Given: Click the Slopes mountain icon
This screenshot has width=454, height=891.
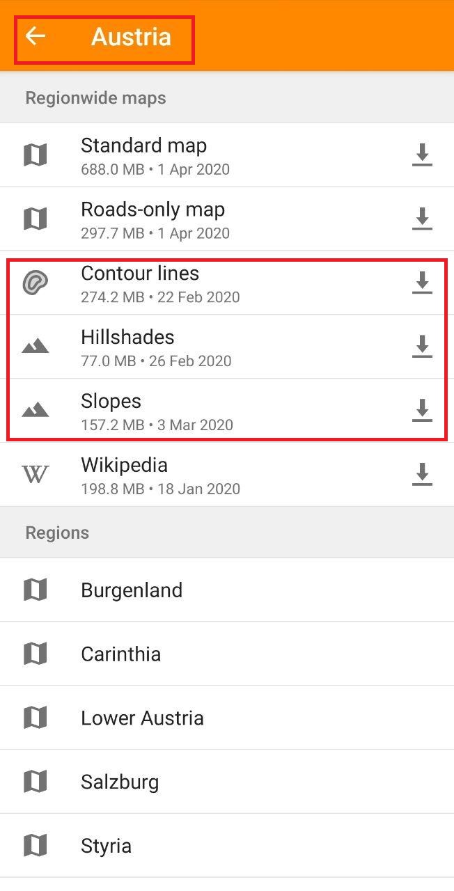Looking at the screenshot, I should [35, 410].
